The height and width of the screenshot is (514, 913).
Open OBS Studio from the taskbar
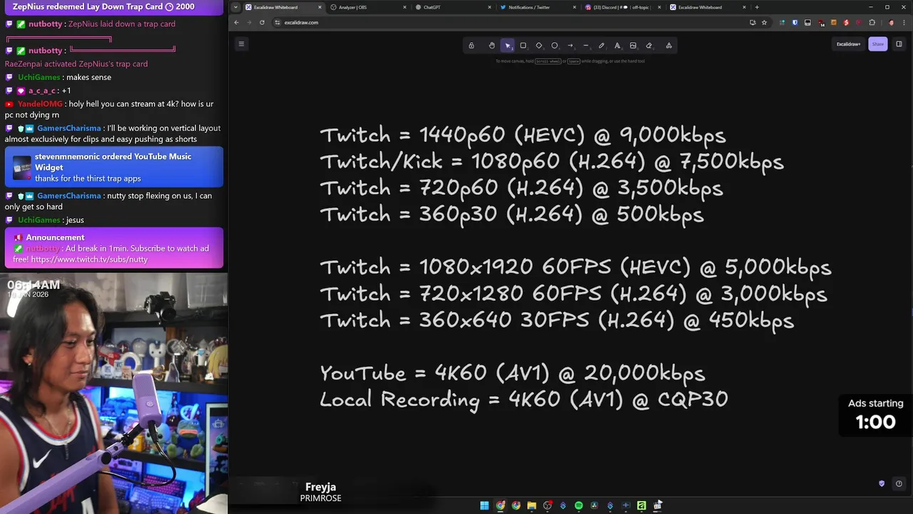click(x=547, y=505)
